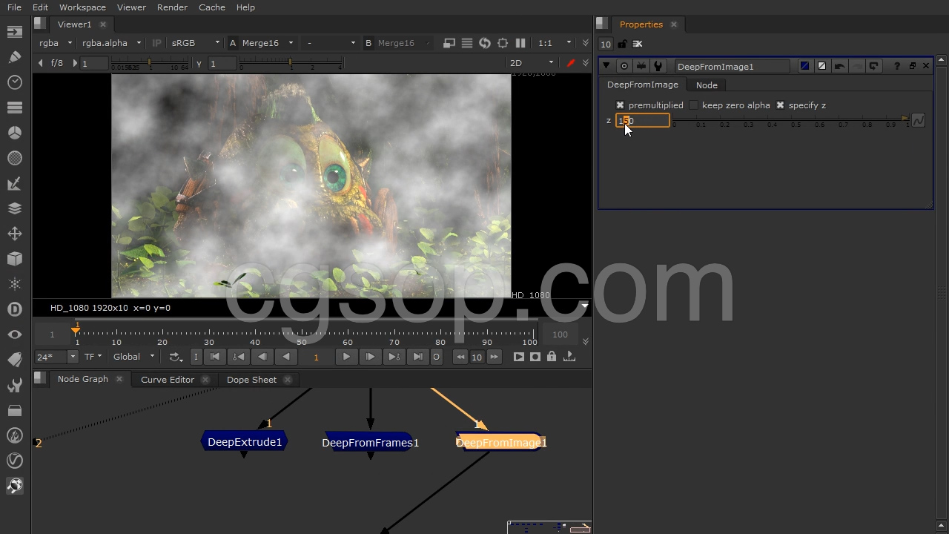Click the viewer wipe/compare monitor icon
949x534 pixels.
pos(449,43)
